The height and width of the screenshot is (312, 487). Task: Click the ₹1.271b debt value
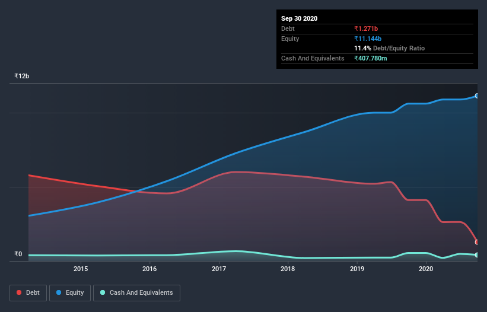click(366, 28)
